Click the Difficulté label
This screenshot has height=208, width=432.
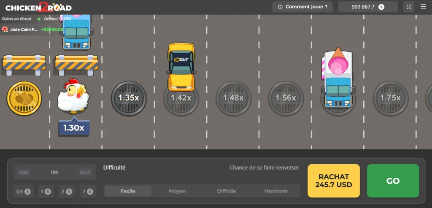tap(114, 168)
